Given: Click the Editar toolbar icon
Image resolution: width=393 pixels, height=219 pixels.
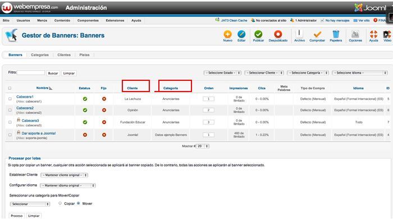Looking at the screenshot, I should coord(241,34).
